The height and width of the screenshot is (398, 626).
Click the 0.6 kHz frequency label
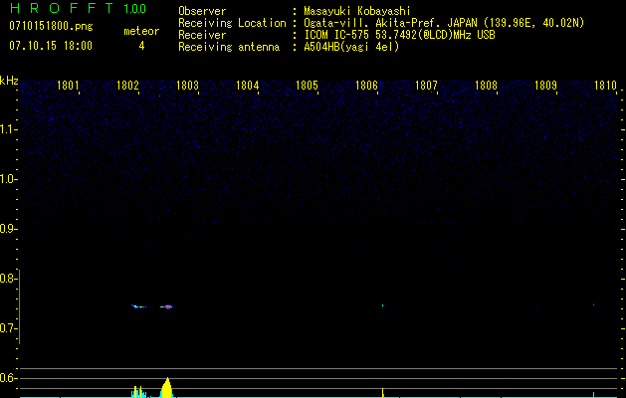pyautogui.click(x=8, y=378)
